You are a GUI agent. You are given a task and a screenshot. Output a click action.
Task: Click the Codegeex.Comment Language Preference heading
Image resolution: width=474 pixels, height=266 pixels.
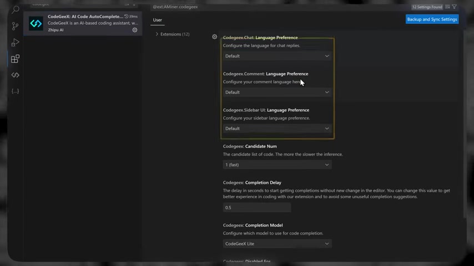(266, 74)
